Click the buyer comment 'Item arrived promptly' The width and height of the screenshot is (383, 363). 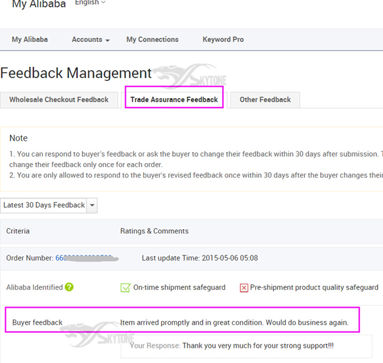pos(234,323)
